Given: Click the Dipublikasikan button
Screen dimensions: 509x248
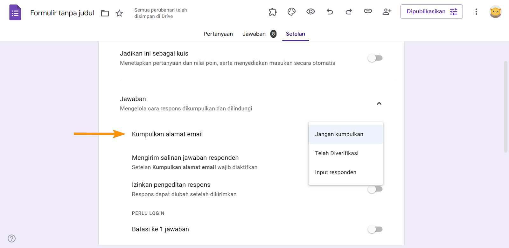Looking at the screenshot, I should (x=431, y=12).
